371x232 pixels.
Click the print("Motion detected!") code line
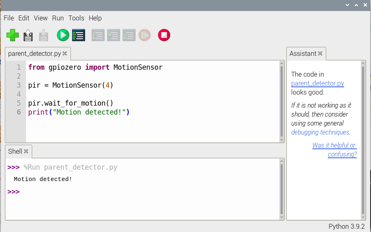(x=79, y=112)
